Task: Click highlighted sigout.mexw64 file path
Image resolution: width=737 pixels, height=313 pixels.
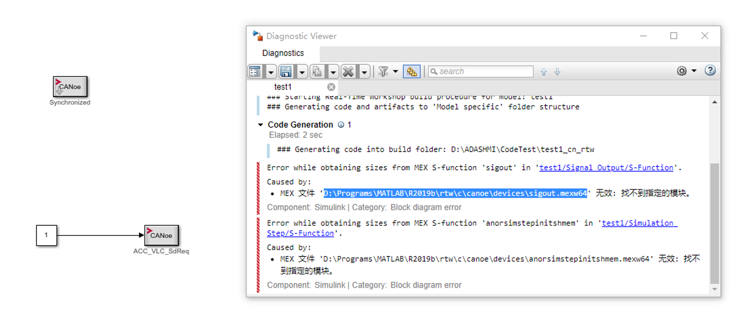Action: pyautogui.click(x=455, y=193)
